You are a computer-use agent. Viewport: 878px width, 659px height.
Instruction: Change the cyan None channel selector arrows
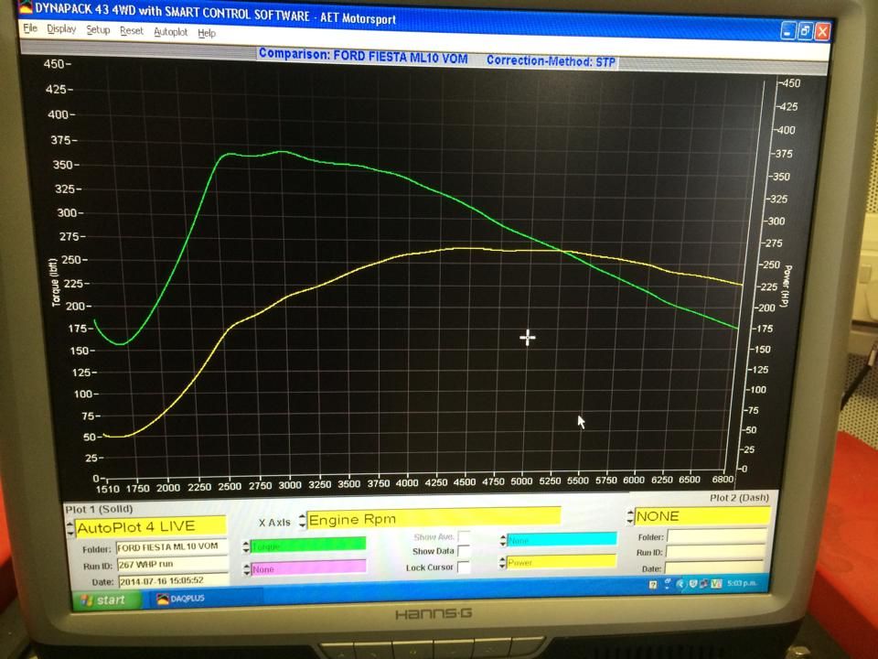point(503,540)
